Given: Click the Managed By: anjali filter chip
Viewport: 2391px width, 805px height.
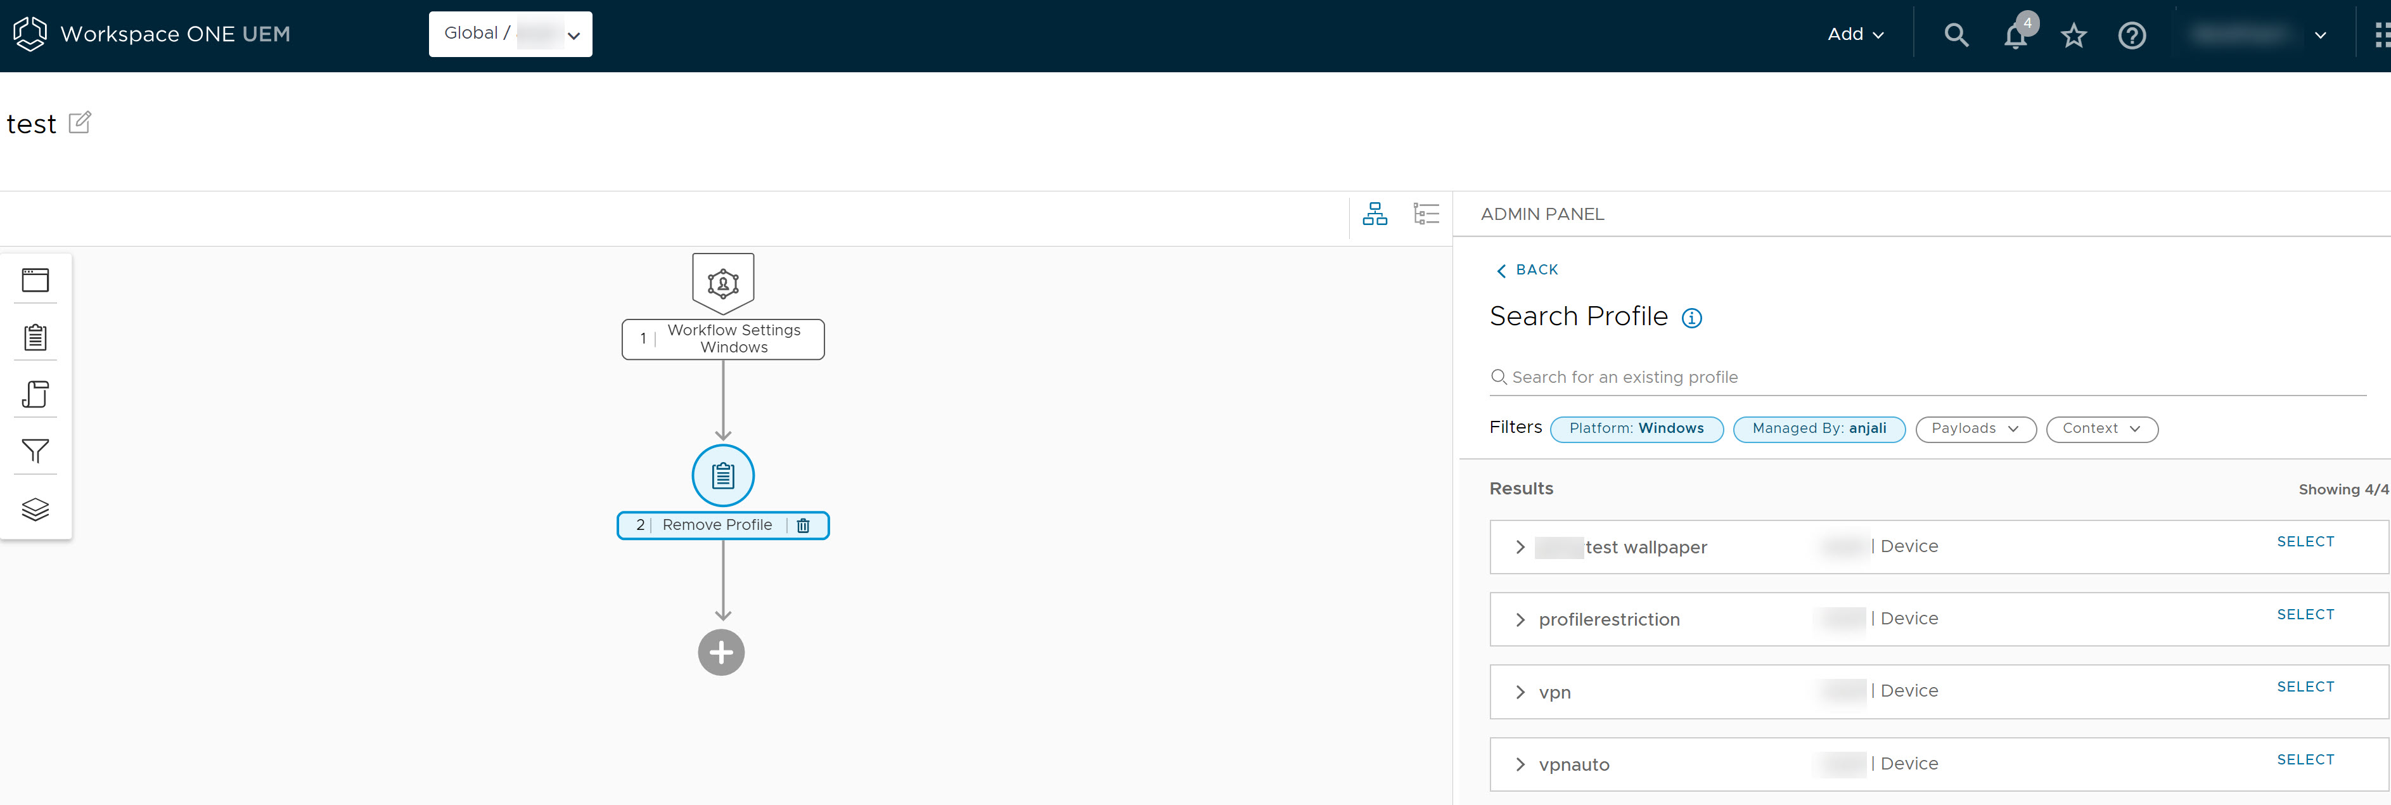Looking at the screenshot, I should tap(1819, 429).
